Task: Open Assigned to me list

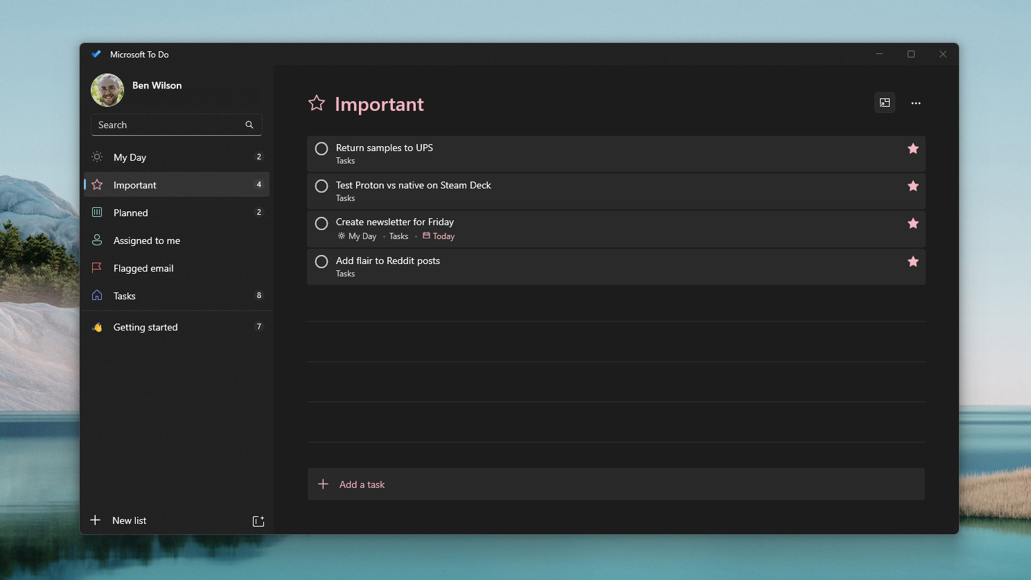Action: (x=176, y=240)
